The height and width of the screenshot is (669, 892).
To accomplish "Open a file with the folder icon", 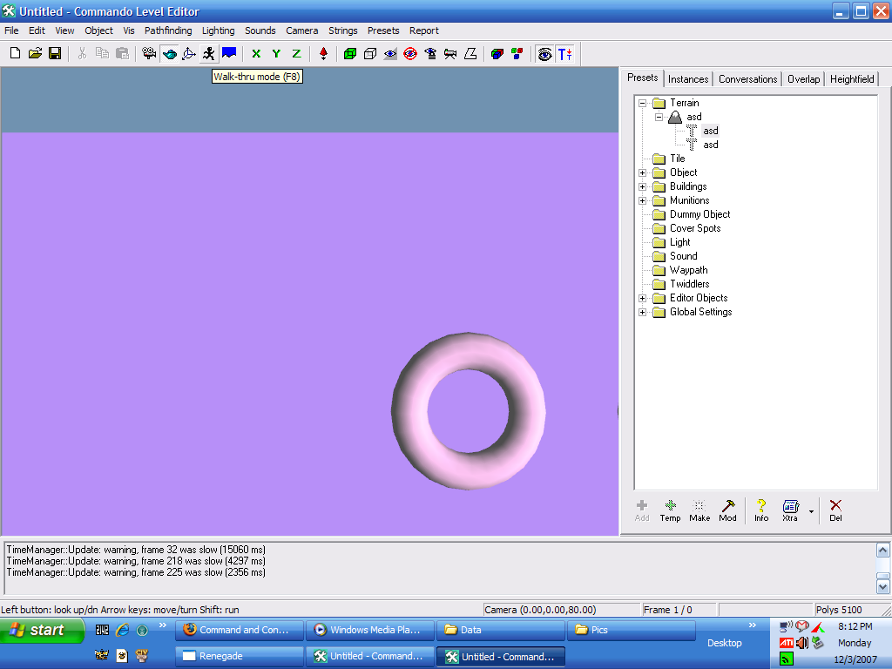I will tap(35, 54).
